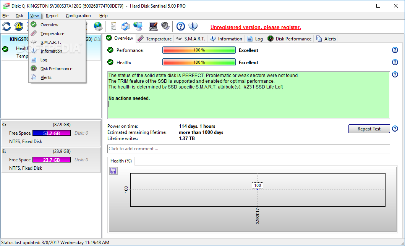The image size is (405, 246).
Task: Click the help icon next to Repeat Test
Action: pyautogui.click(x=395, y=129)
